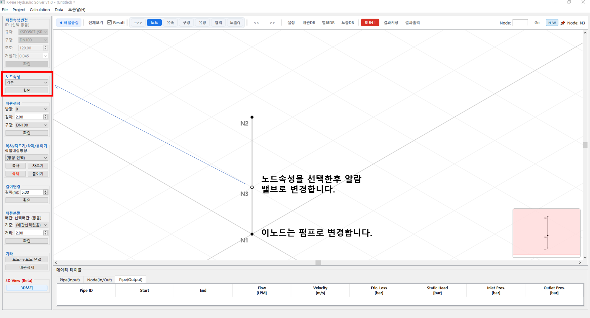Open the Project menu
This screenshot has width=590, height=318.
pos(19,9)
